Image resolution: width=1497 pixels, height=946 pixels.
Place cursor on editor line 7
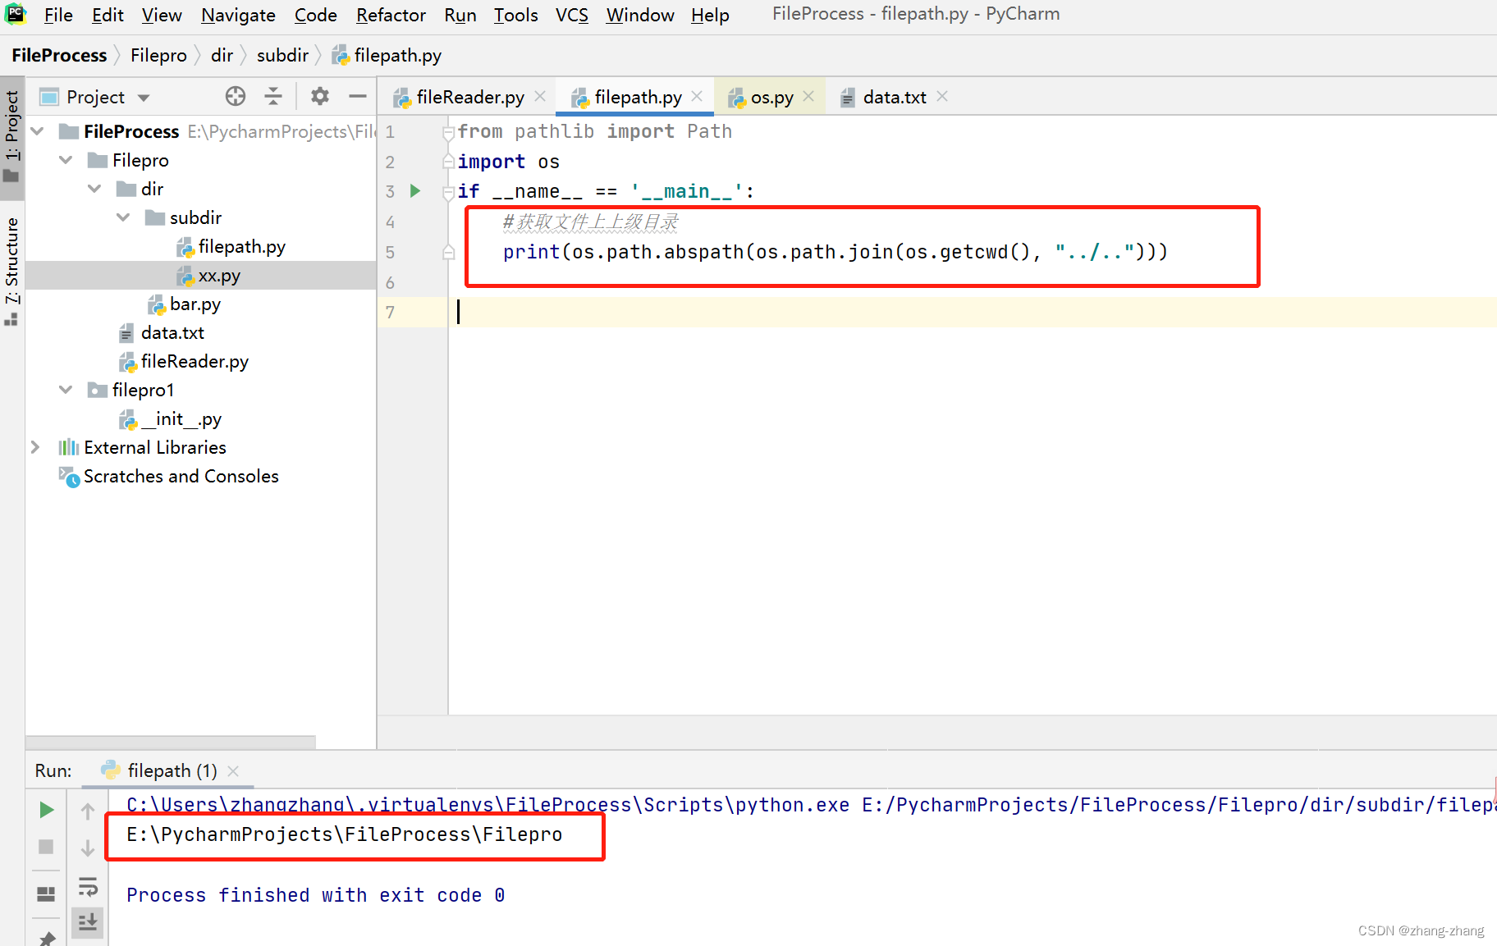973,312
